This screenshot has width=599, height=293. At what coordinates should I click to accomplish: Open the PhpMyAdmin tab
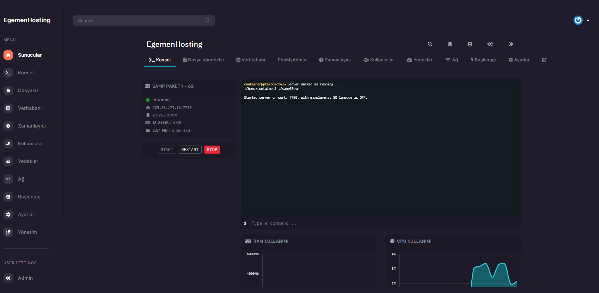(x=292, y=60)
